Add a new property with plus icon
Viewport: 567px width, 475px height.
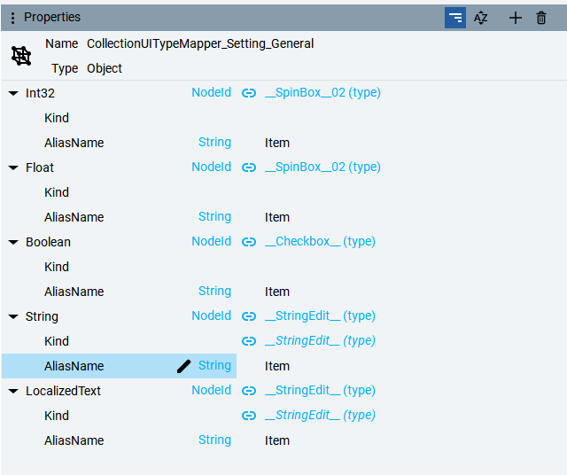click(516, 18)
